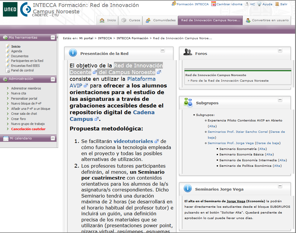The image size is (296, 233).
Task: Click the Salir door icon
Action: 277,4
